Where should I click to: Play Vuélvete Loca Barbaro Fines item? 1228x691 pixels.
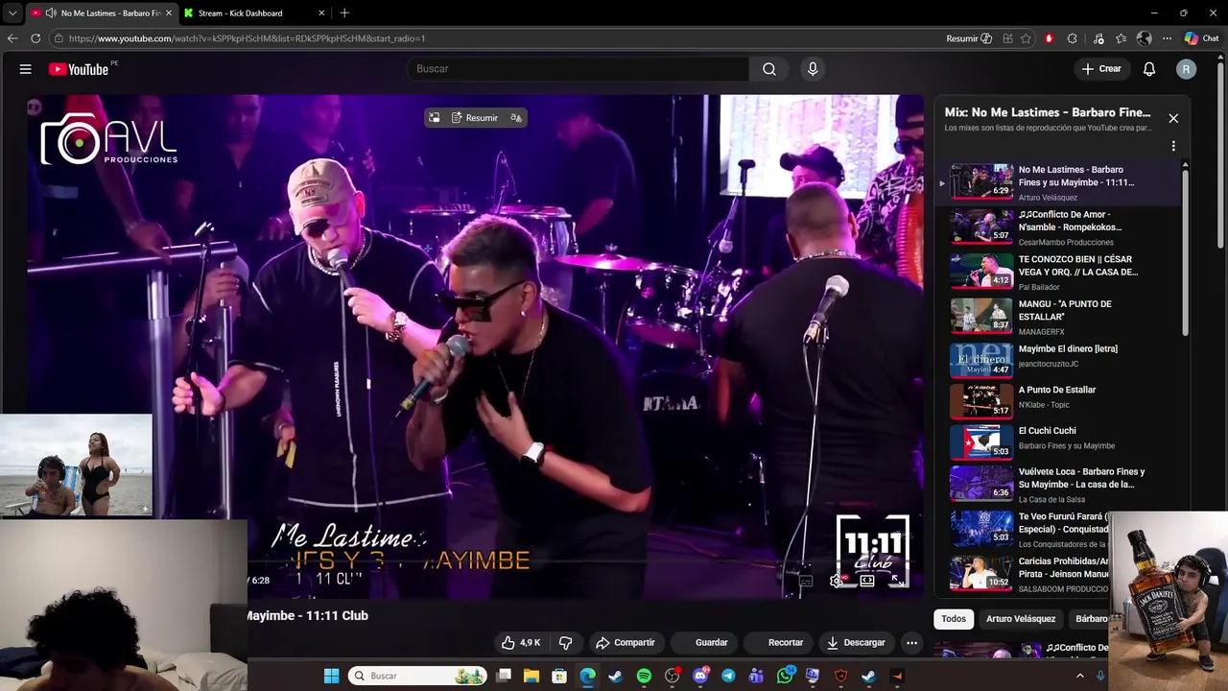1057,485
